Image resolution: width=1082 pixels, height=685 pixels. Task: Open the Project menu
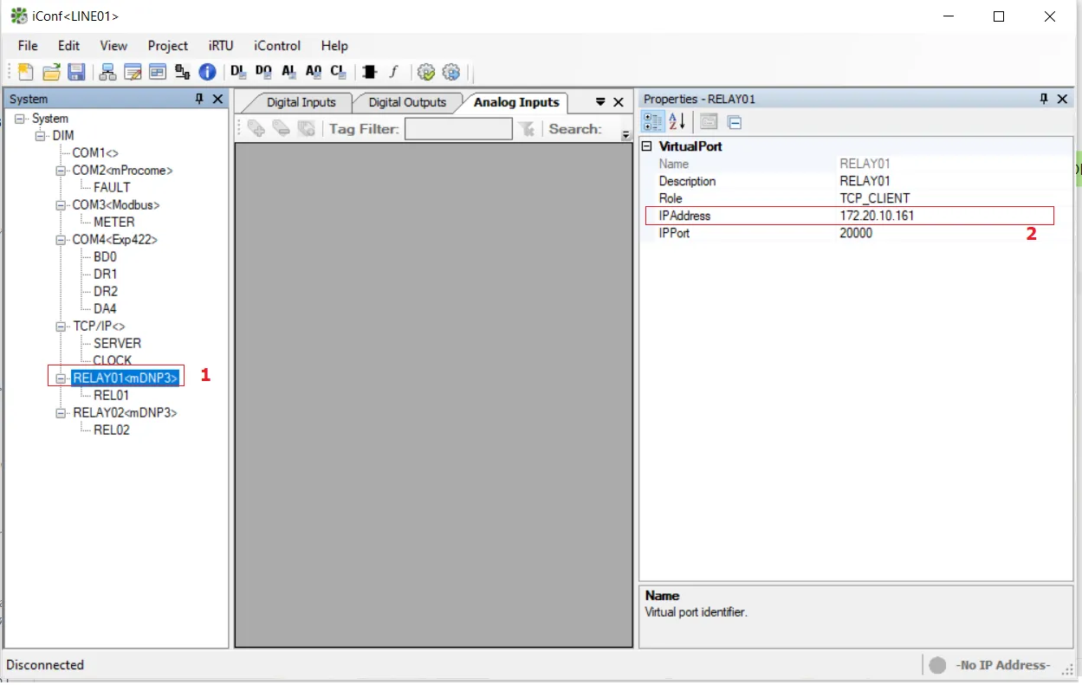coord(168,46)
